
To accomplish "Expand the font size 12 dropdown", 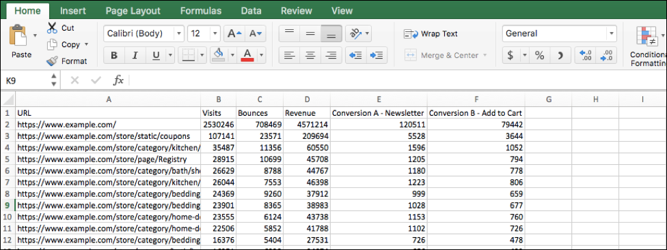I will point(215,33).
